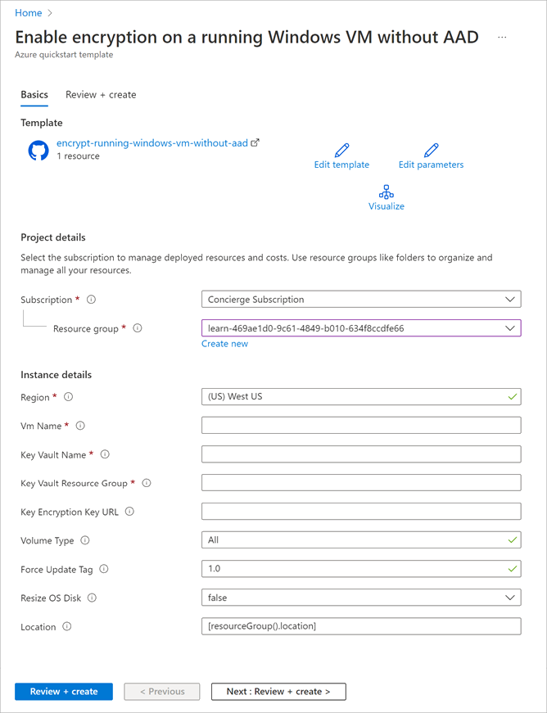
Task: Focus the Key Encryption Key URL field
Action: tap(361, 511)
